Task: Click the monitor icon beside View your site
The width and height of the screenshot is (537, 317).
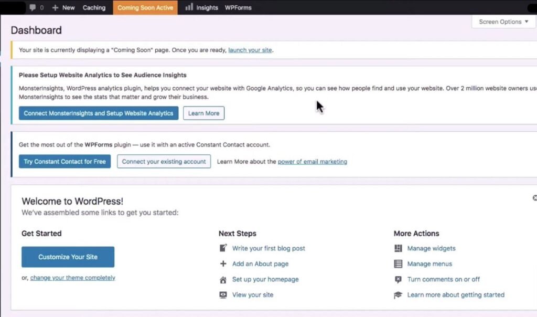Action: tap(223, 295)
